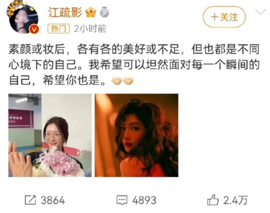Tap the repost share icon
The width and height of the screenshot is (270, 213).
pos(30,200)
